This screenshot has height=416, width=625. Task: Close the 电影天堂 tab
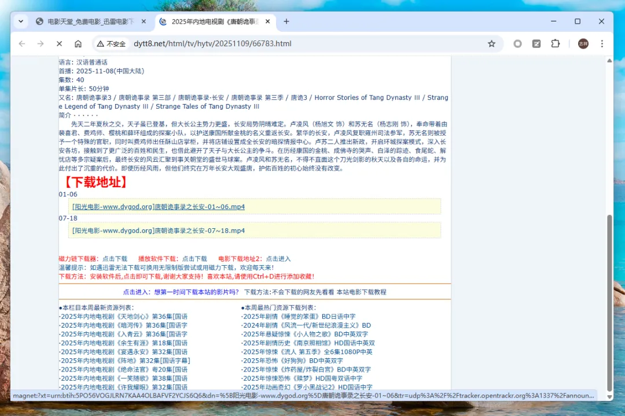pyautogui.click(x=144, y=21)
